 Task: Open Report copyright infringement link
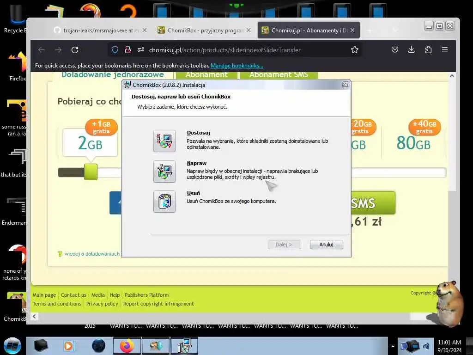[x=158, y=304]
